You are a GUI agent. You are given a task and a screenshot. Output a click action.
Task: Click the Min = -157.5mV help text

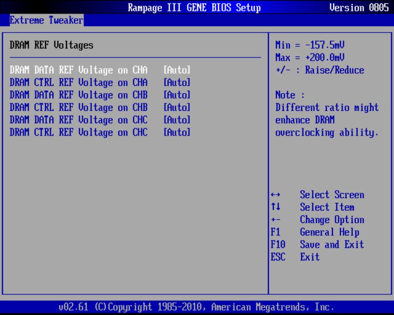[x=310, y=45]
